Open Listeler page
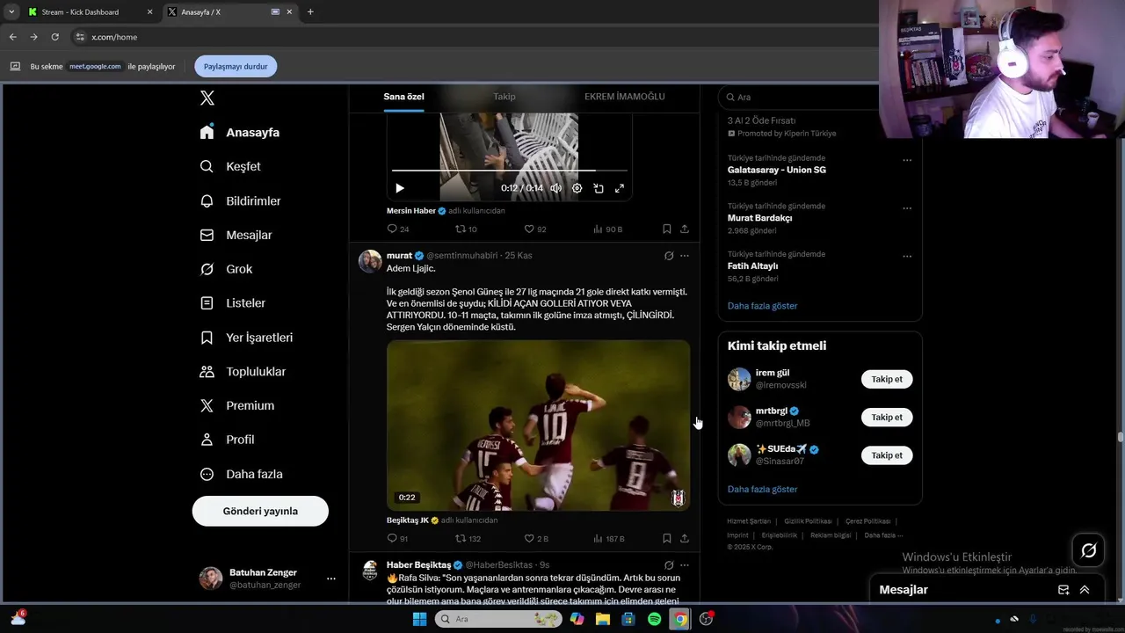Image resolution: width=1125 pixels, height=633 pixels. click(x=232, y=302)
